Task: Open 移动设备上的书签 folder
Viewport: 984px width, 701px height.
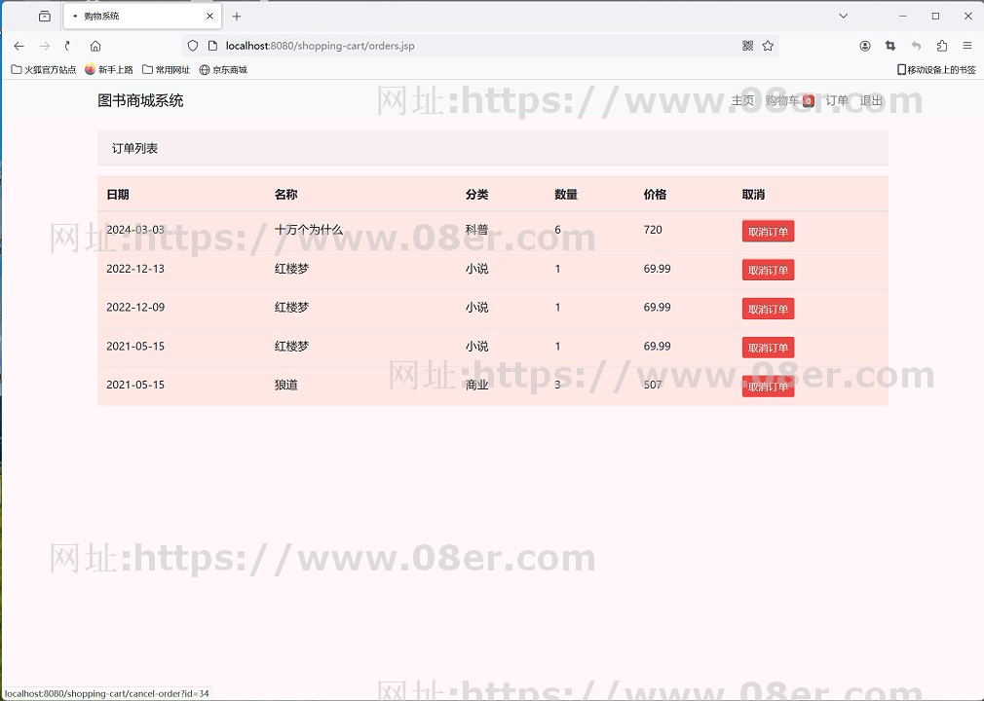Action: coord(936,69)
